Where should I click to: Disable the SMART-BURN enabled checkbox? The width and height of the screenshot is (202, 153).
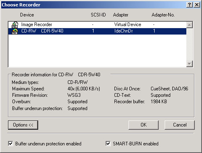tap(108, 144)
